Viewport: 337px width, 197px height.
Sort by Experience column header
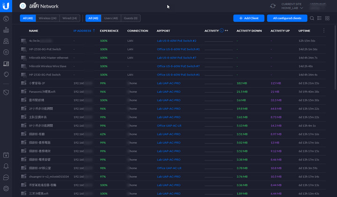coord(109,31)
